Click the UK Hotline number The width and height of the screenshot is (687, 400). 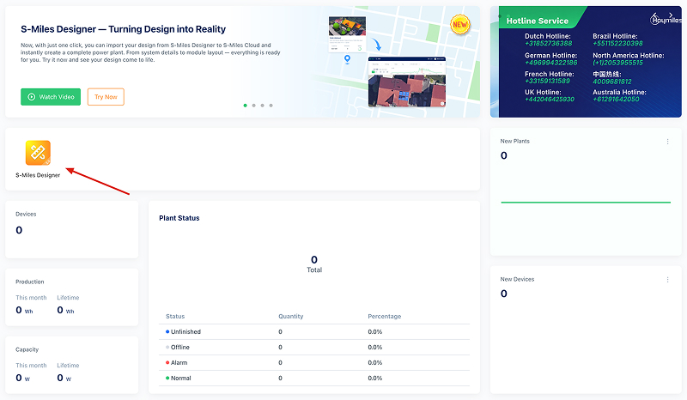click(x=550, y=100)
